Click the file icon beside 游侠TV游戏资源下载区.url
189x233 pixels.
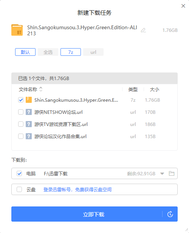point(29,124)
